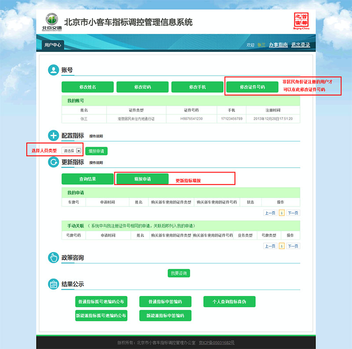Click page number 1 in 手动关联 pagination

282,246
